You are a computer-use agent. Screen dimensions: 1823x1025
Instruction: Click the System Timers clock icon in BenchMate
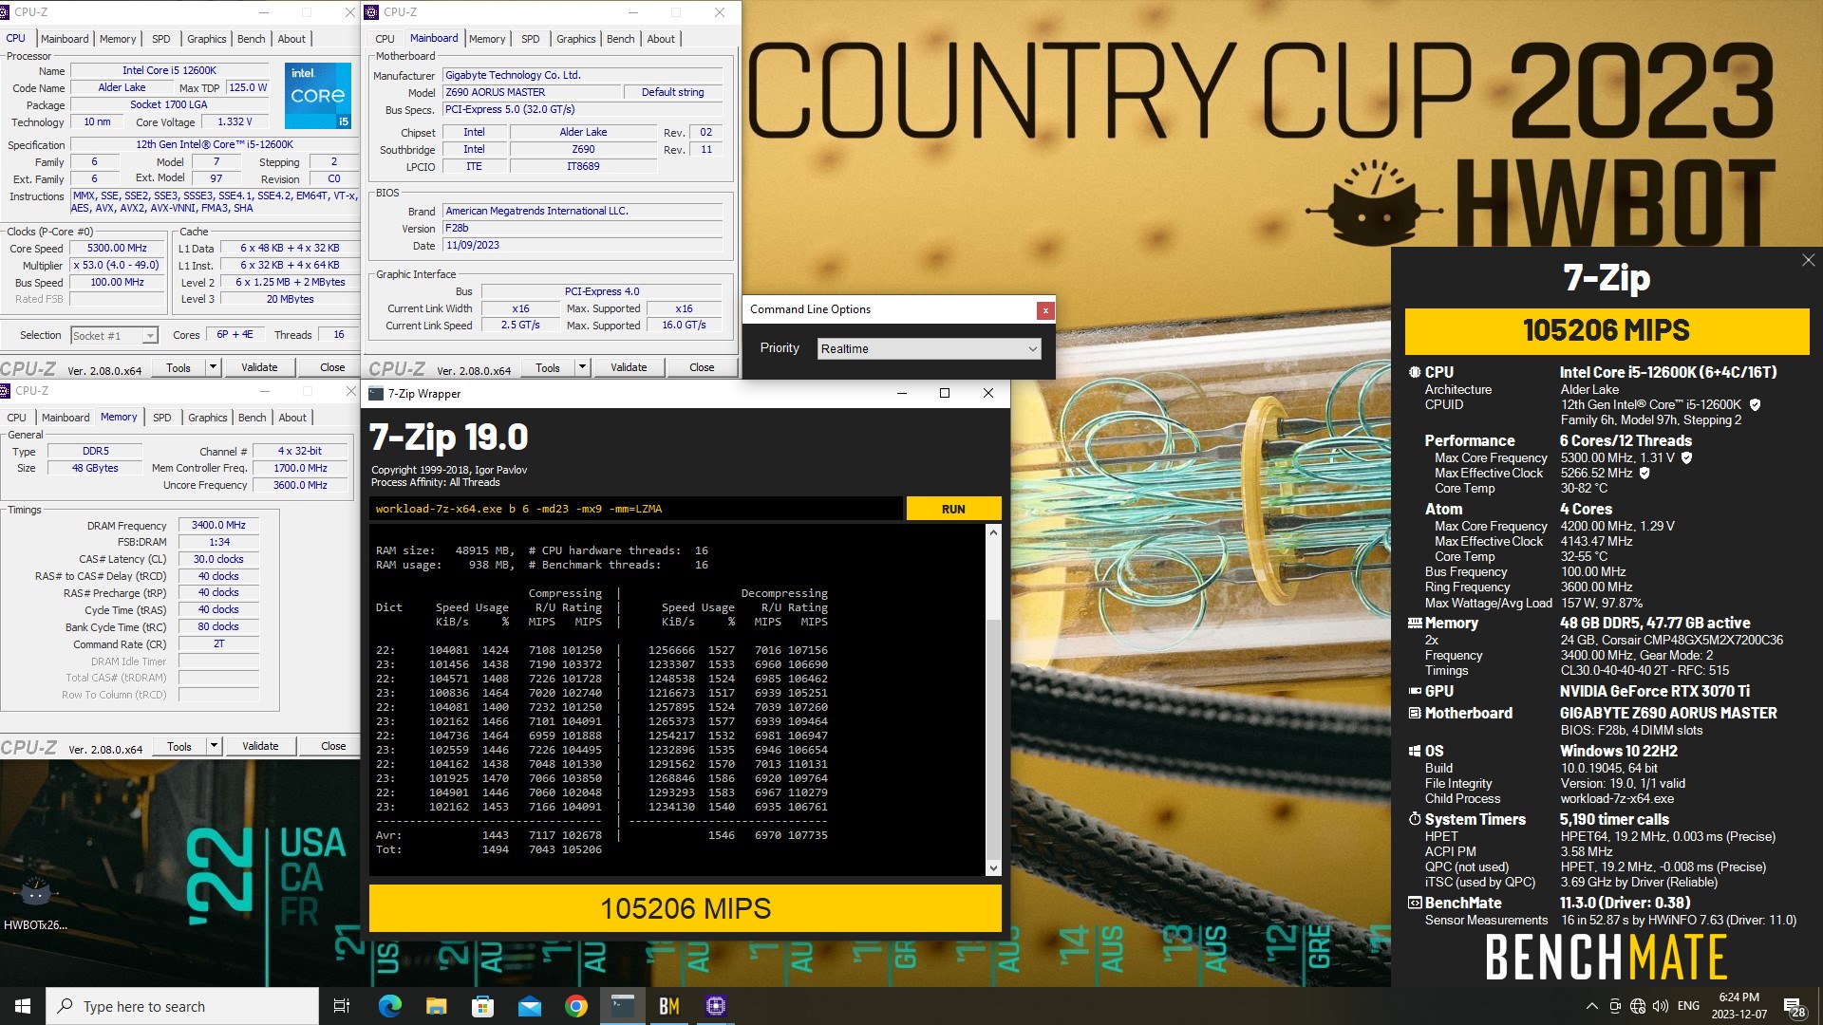(1415, 819)
